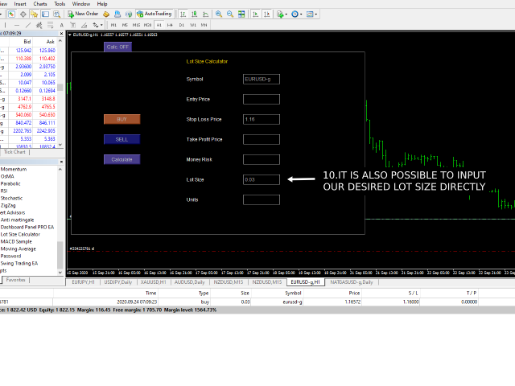
Task: Switch timeframe to M15
Action: tap(136, 25)
